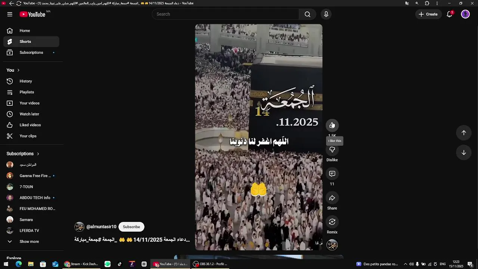Open Outlook from the taskbar
Screen dimensions: 478x269
tap(55, 264)
